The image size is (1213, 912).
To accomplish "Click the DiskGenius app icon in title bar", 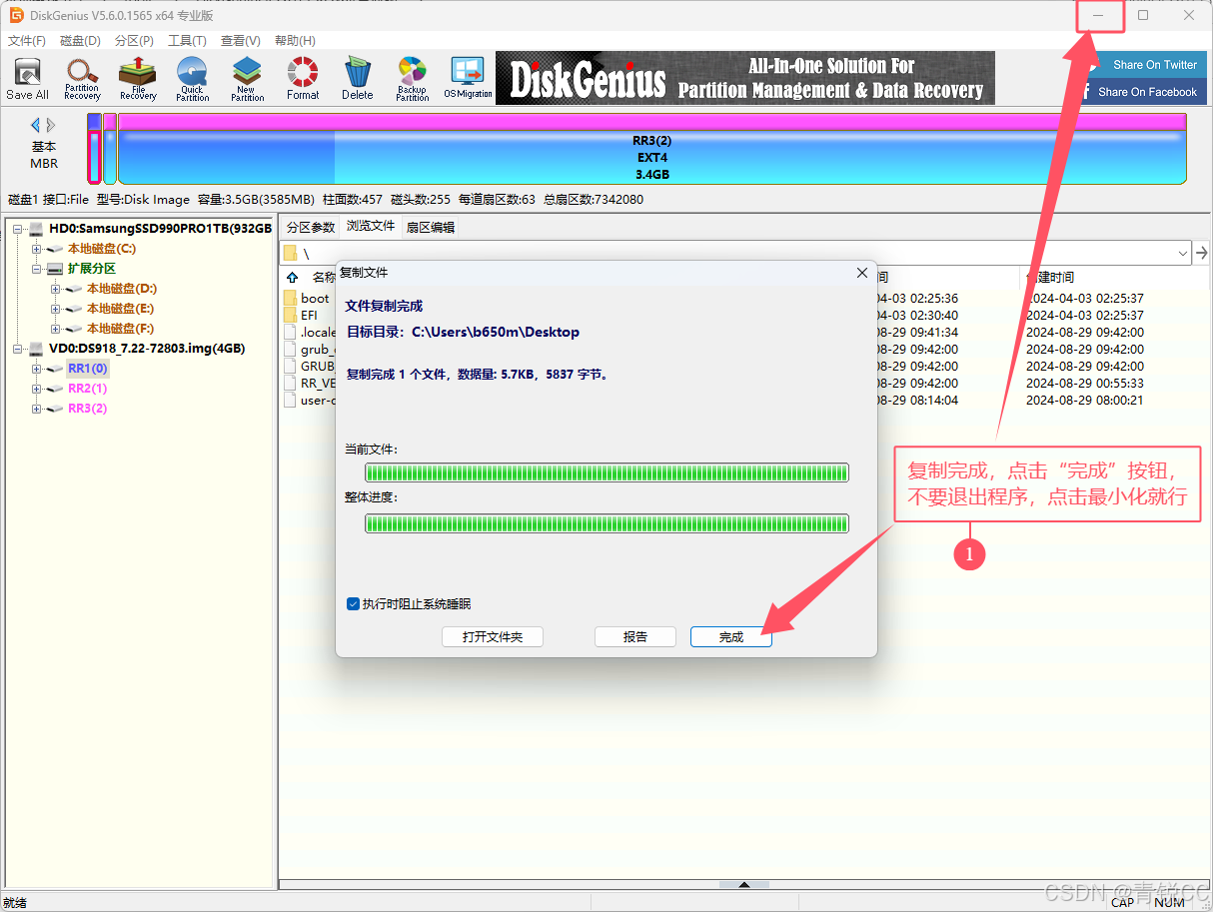I will click(16, 15).
